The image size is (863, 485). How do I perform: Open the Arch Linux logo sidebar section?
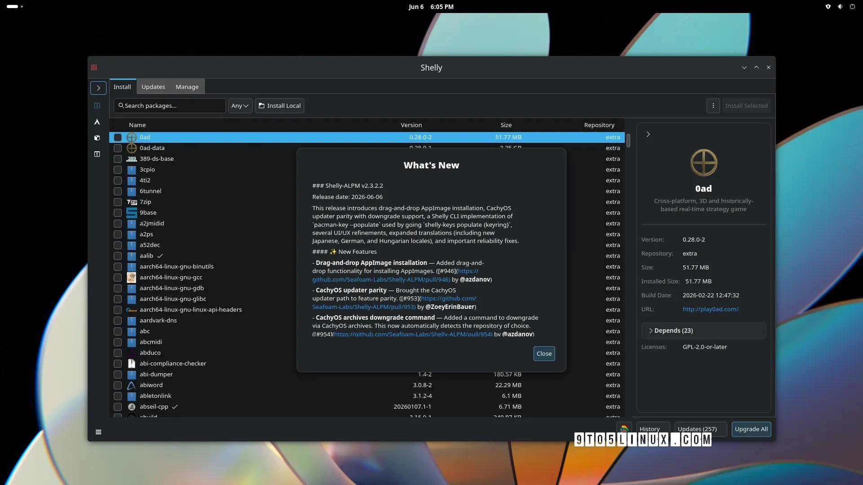pos(97,122)
